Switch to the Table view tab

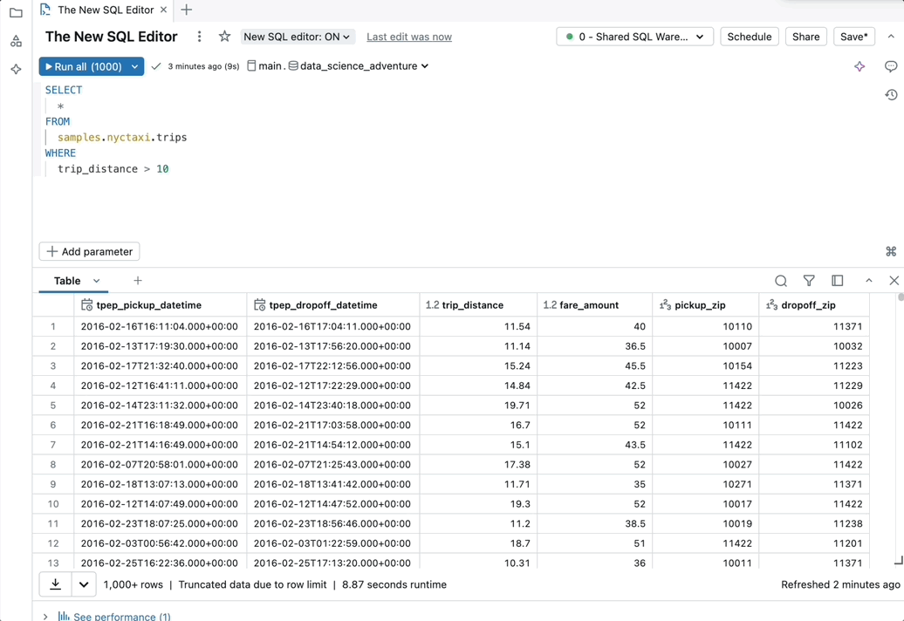68,281
